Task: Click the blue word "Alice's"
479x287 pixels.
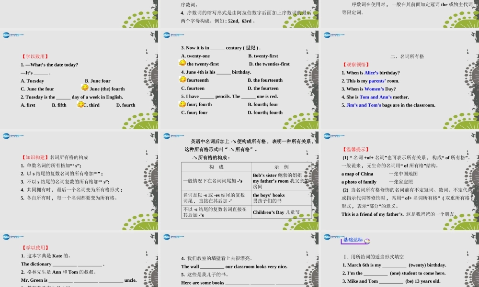Action: click(x=371, y=73)
